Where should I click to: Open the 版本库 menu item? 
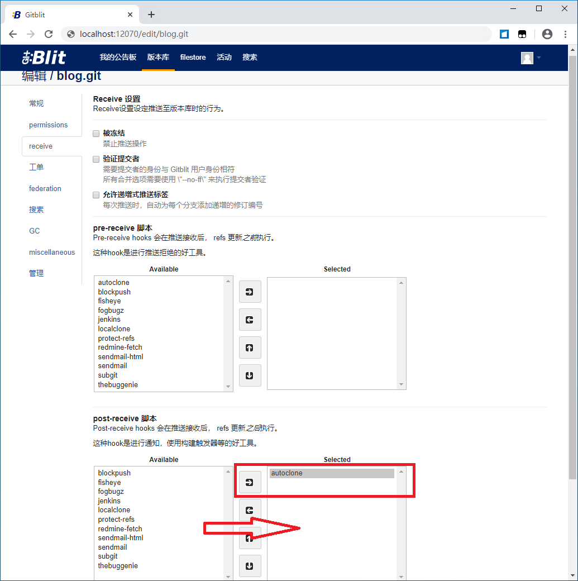click(158, 58)
